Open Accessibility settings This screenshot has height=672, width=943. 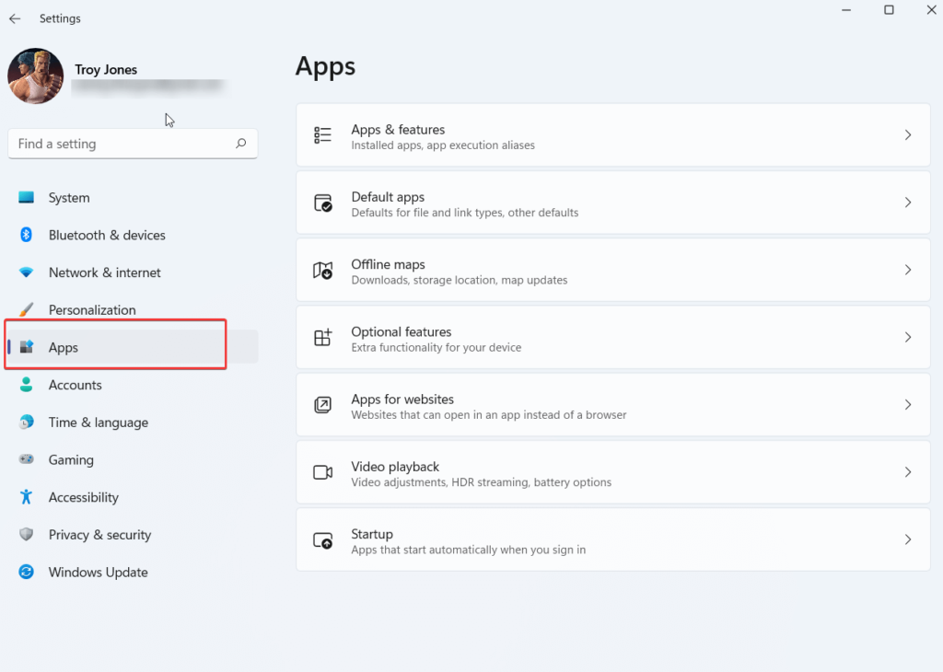coord(133,497)
